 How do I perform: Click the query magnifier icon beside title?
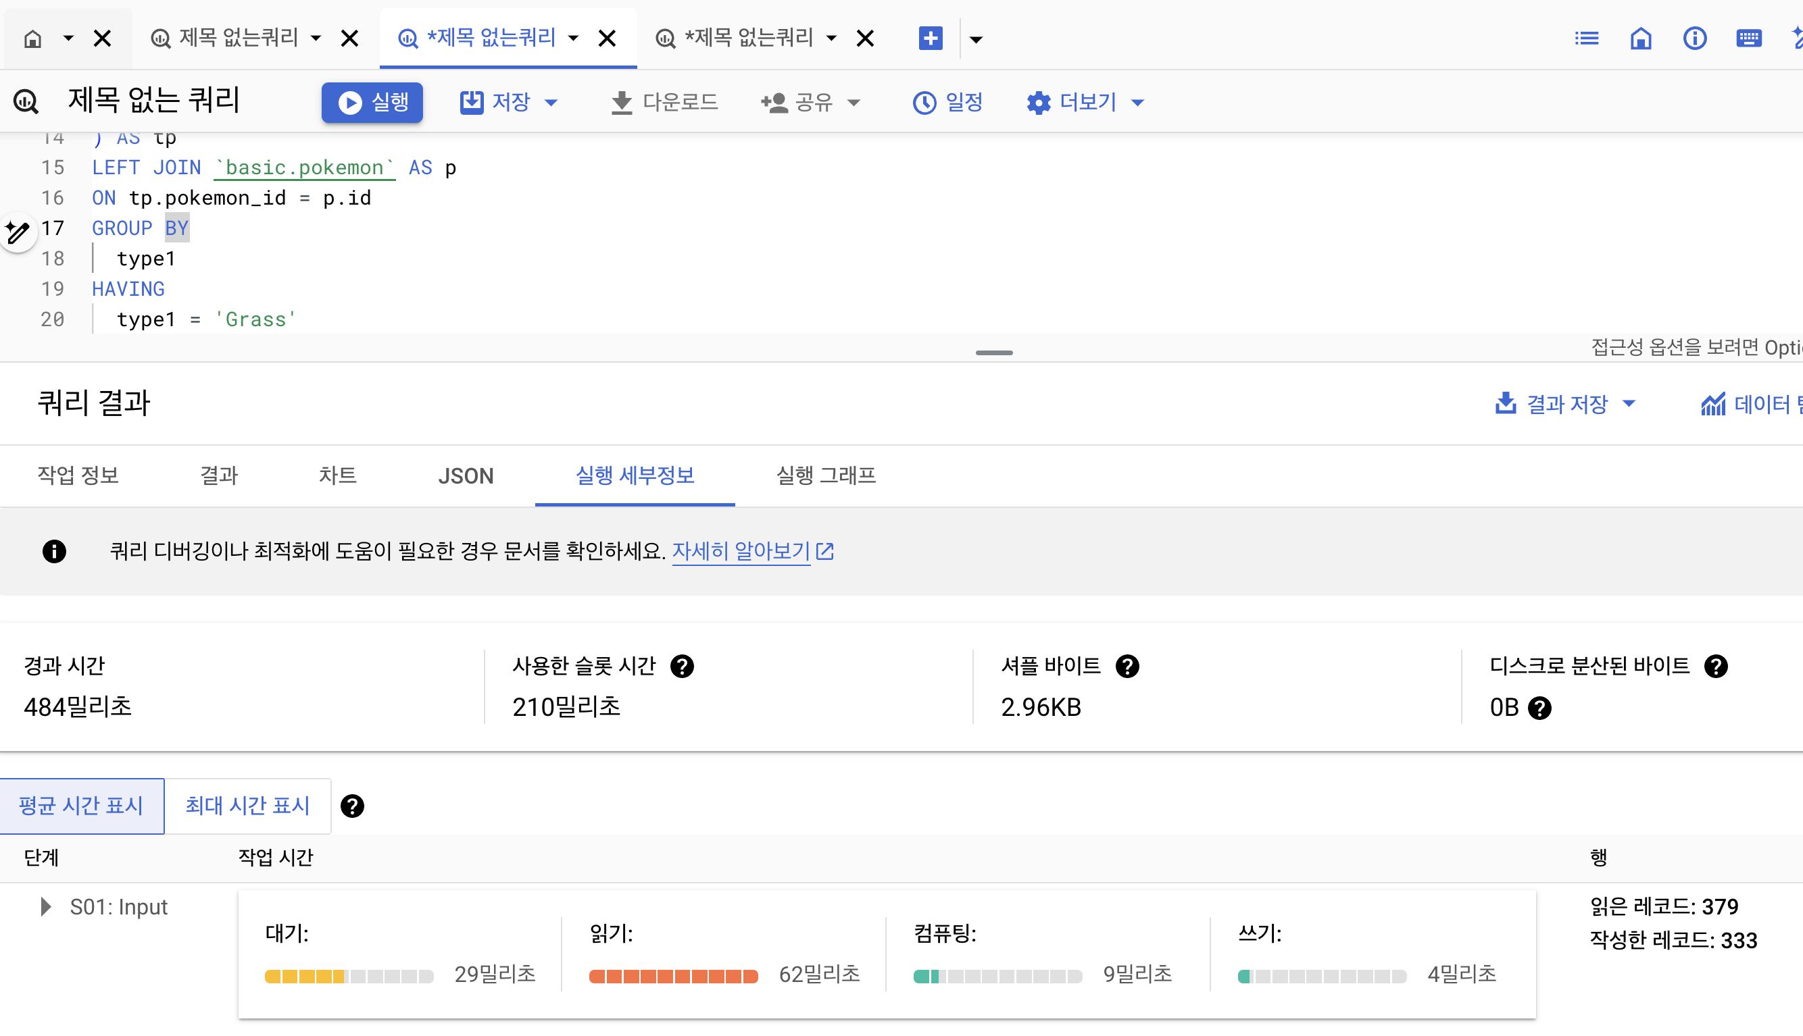[26, 102]
